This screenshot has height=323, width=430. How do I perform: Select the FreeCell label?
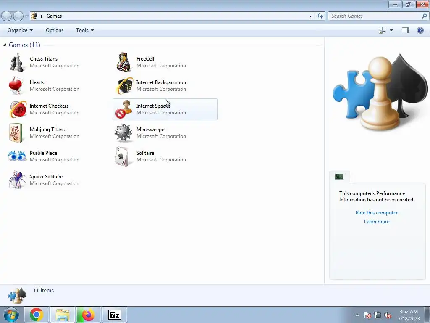(x=145, y=59)
